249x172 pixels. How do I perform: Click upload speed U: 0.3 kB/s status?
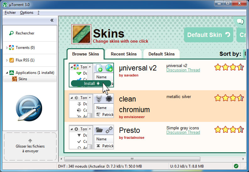tap(187, 166)
